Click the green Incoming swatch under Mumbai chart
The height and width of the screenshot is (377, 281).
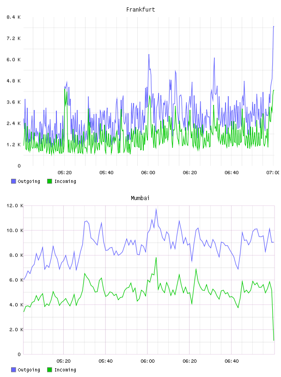[x=49, y=370]
